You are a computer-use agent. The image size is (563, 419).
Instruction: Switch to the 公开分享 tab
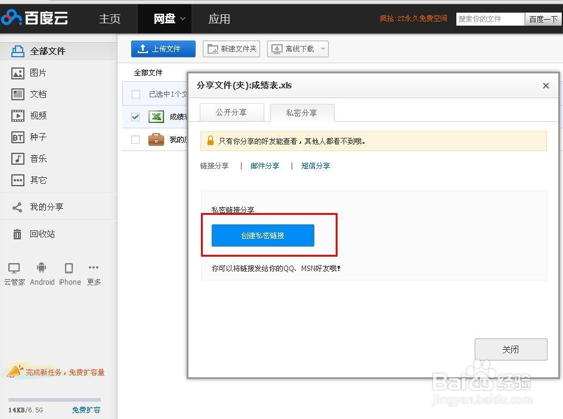pyautogui.click(x=231, y=113)
